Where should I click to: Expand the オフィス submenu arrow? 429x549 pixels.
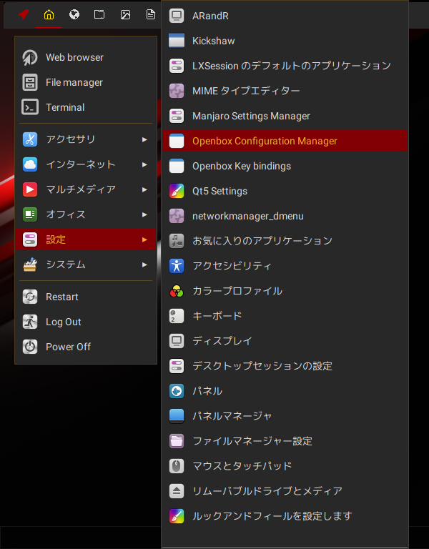click(144, 214)
